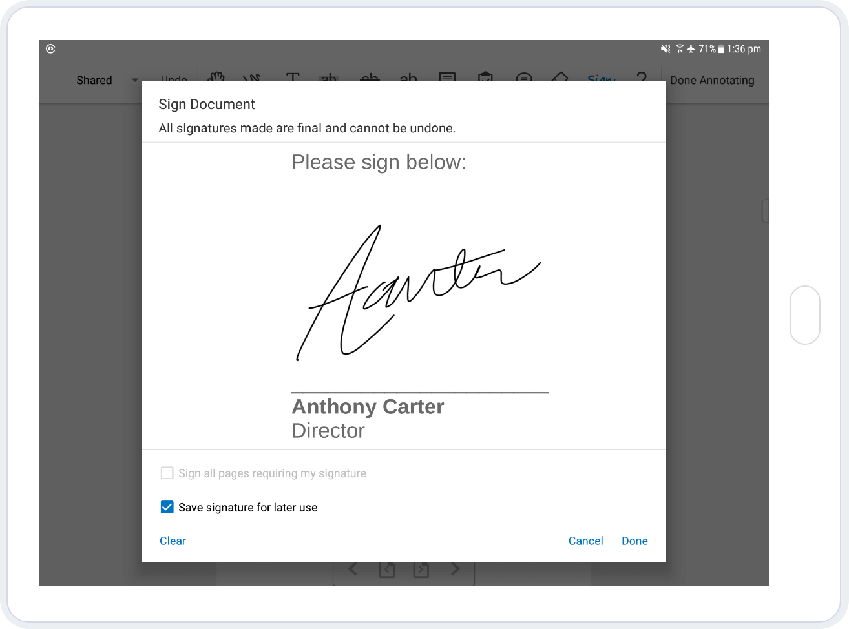The image size is (849, 629).
Task: Select the hand pan tool
Action: (x=216, y=77)
